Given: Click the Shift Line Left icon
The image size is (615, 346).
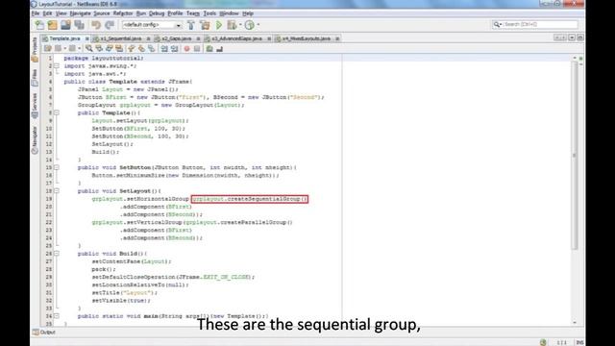Looking at the screenshot, I should (164, 49).
